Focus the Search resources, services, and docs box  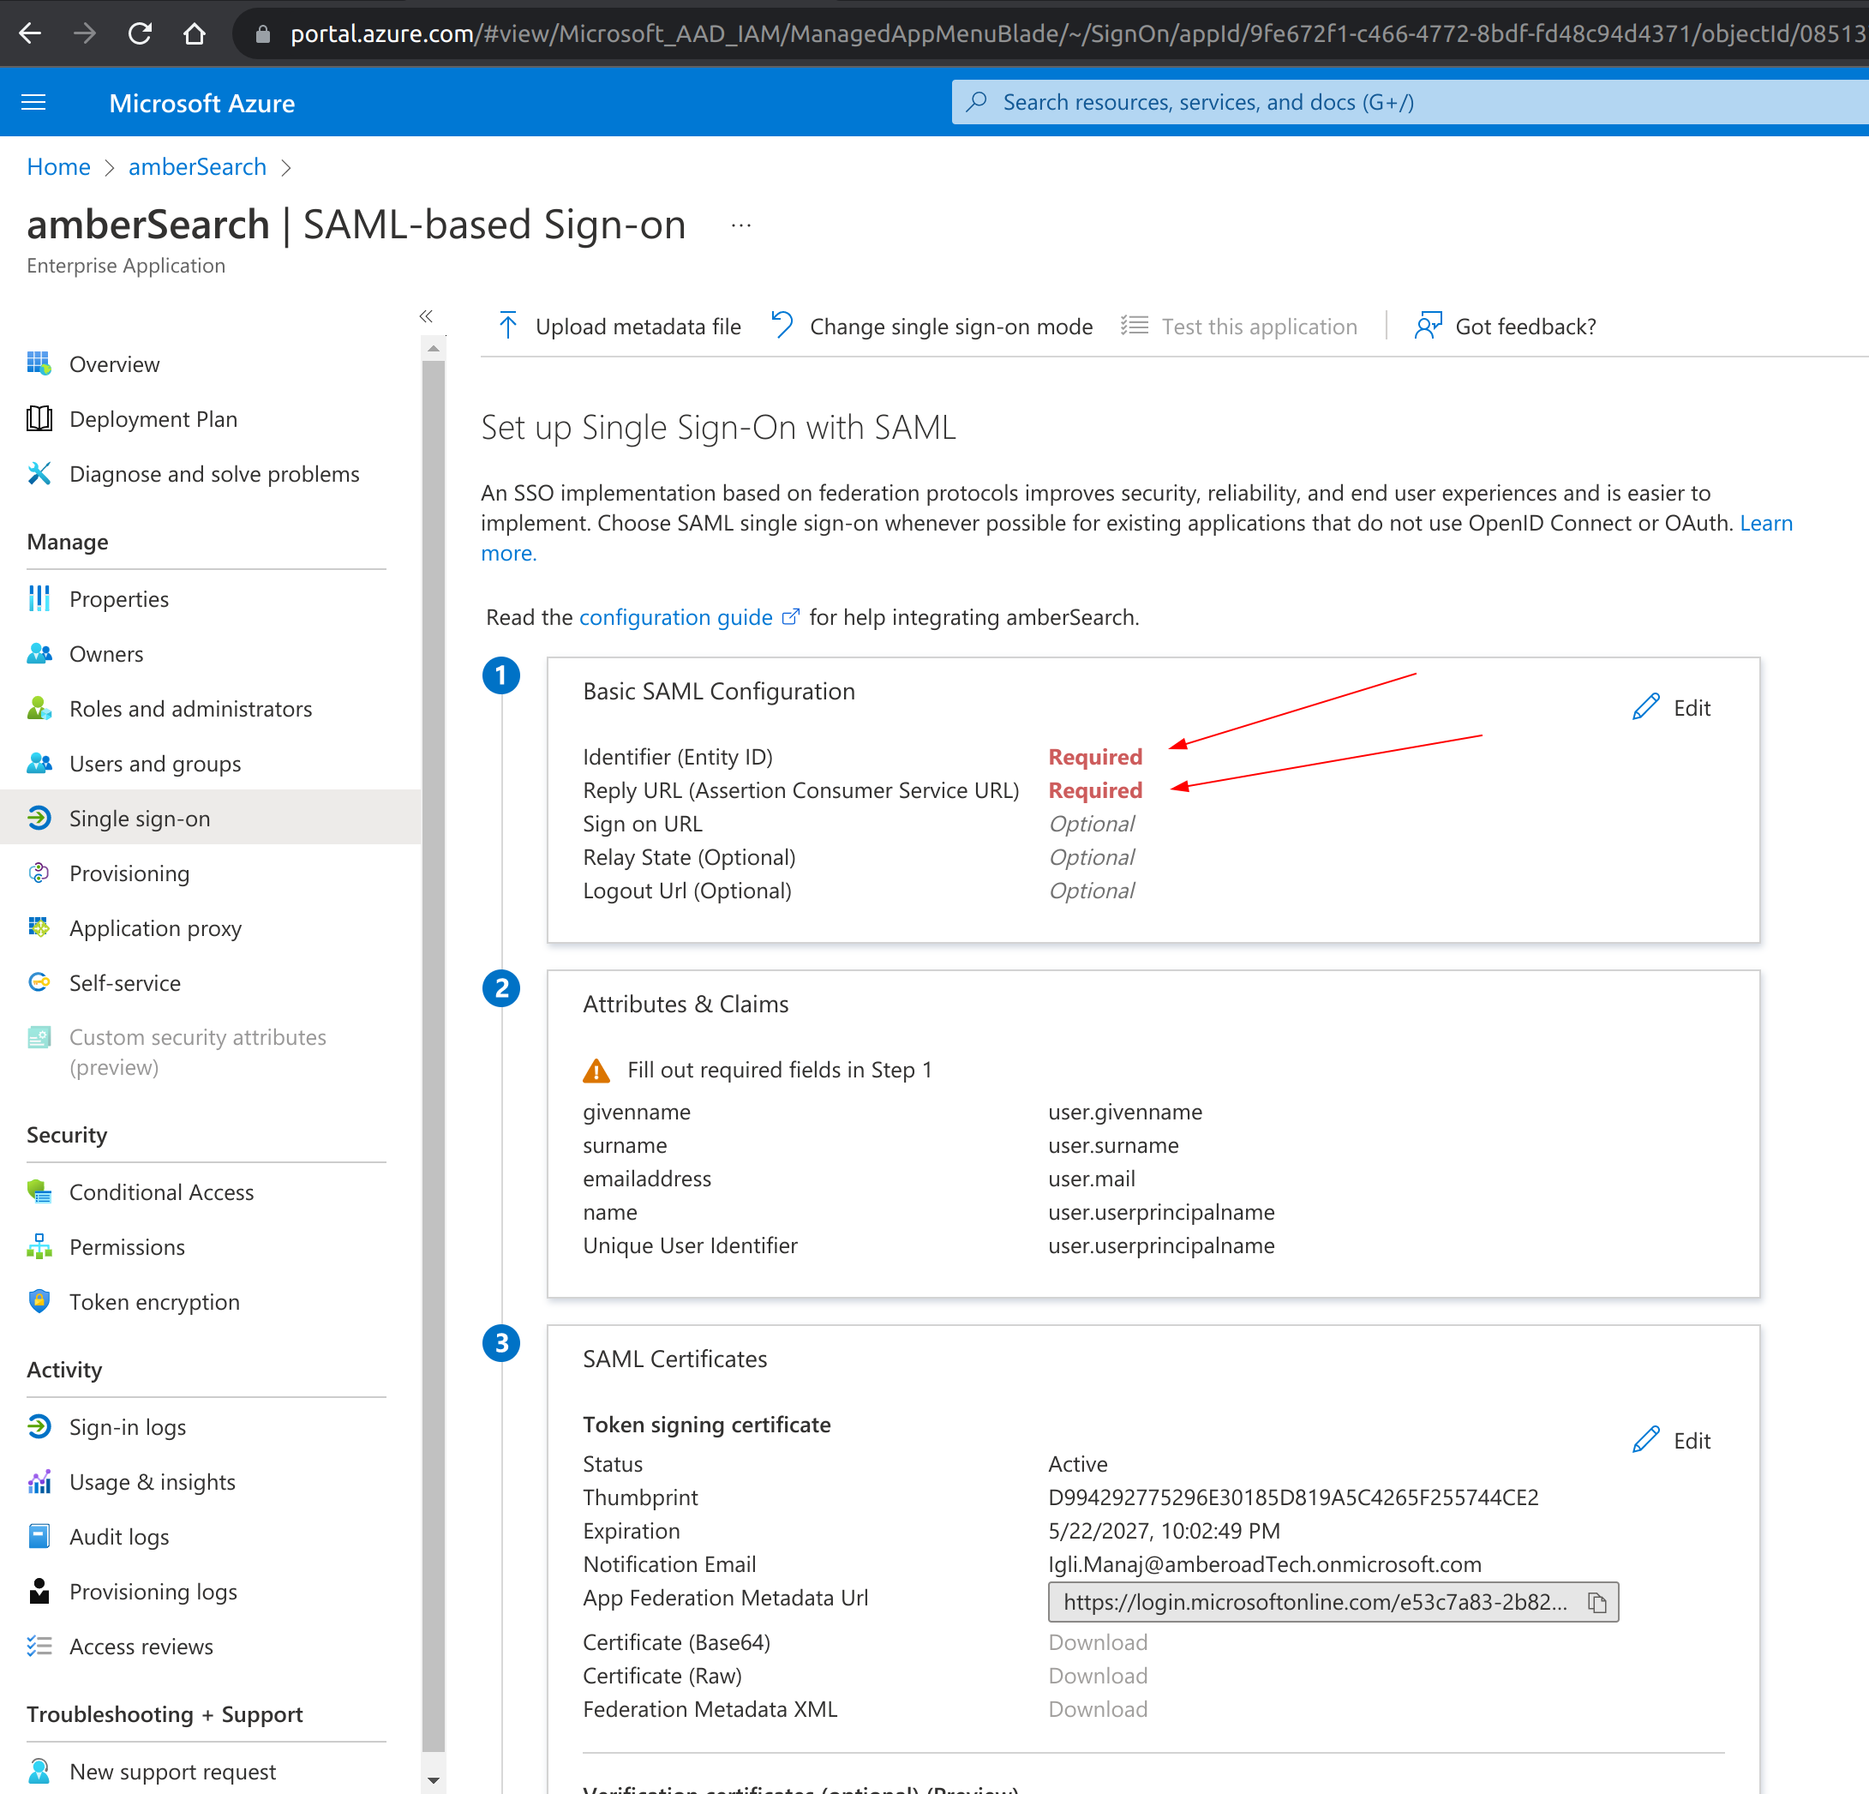(x=1410, y=102)
